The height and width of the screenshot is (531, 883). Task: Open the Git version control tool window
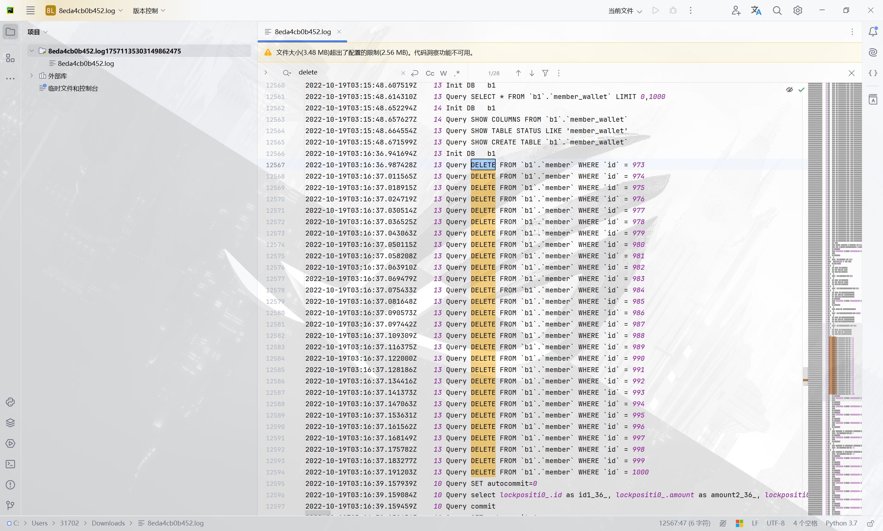(x=10, y=505)
